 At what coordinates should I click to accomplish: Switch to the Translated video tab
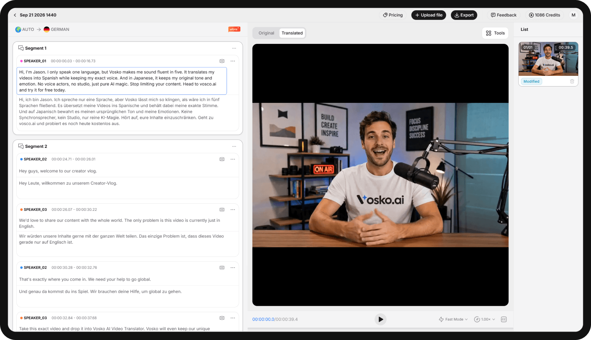[292, 33]
